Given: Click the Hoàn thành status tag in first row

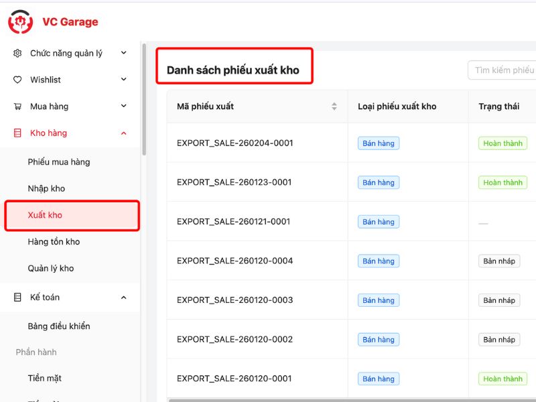Looking at the screenshot, I should point(503,143).
